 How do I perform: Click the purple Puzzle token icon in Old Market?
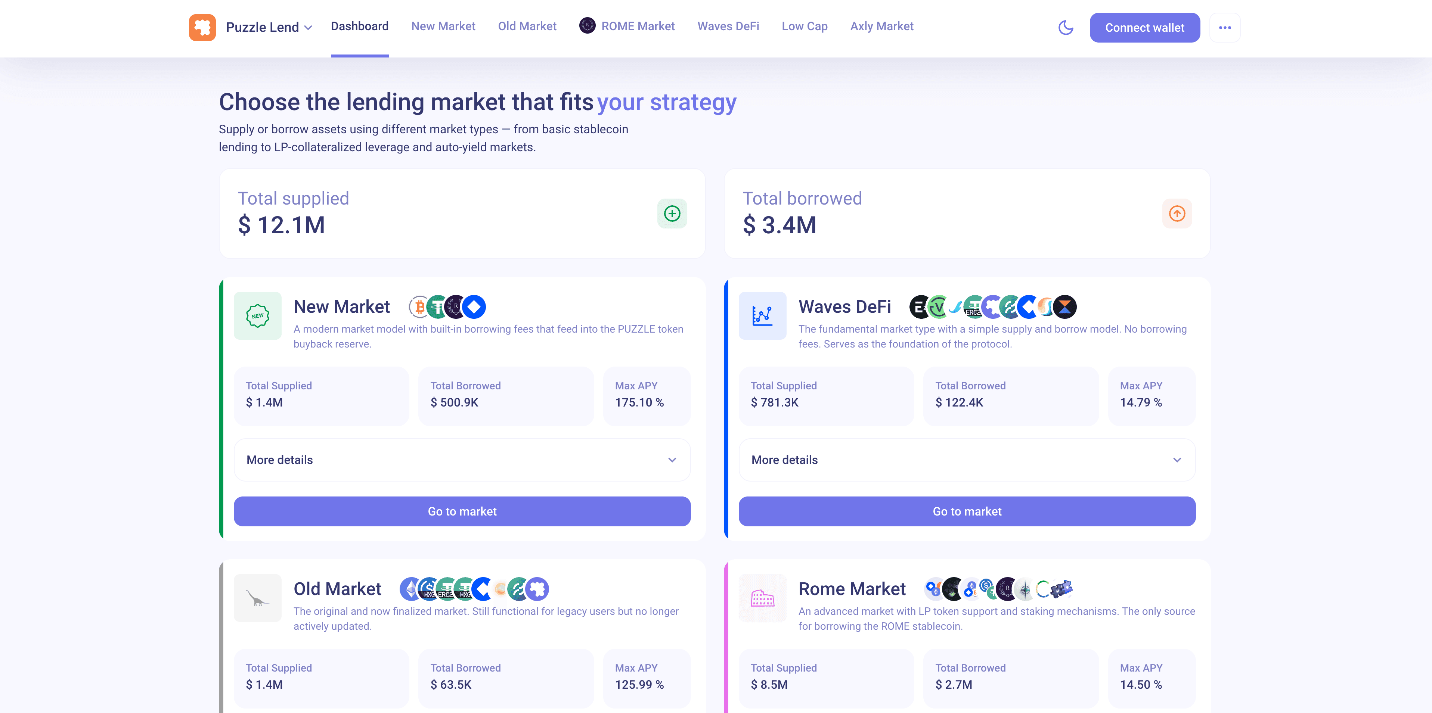coord(537,589)
